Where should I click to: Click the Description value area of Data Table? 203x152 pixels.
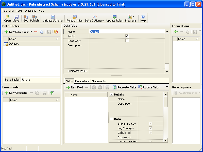[127, 56]
